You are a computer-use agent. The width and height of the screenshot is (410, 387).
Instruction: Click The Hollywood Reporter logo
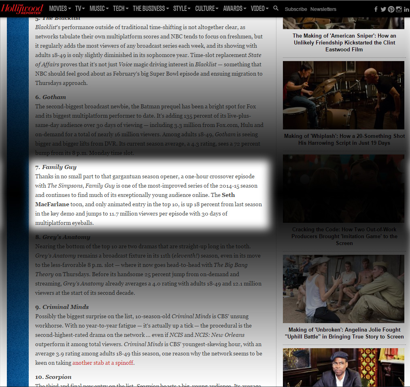22,8
